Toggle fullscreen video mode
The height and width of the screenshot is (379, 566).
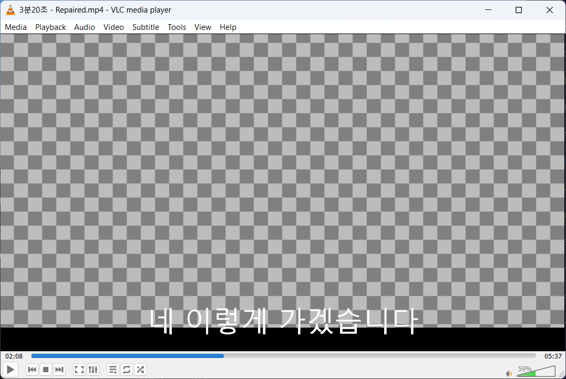click(79, 370)
